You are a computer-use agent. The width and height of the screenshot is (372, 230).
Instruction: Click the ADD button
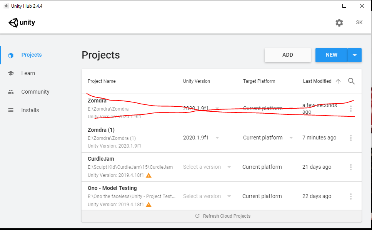click(x=287, y=55)
